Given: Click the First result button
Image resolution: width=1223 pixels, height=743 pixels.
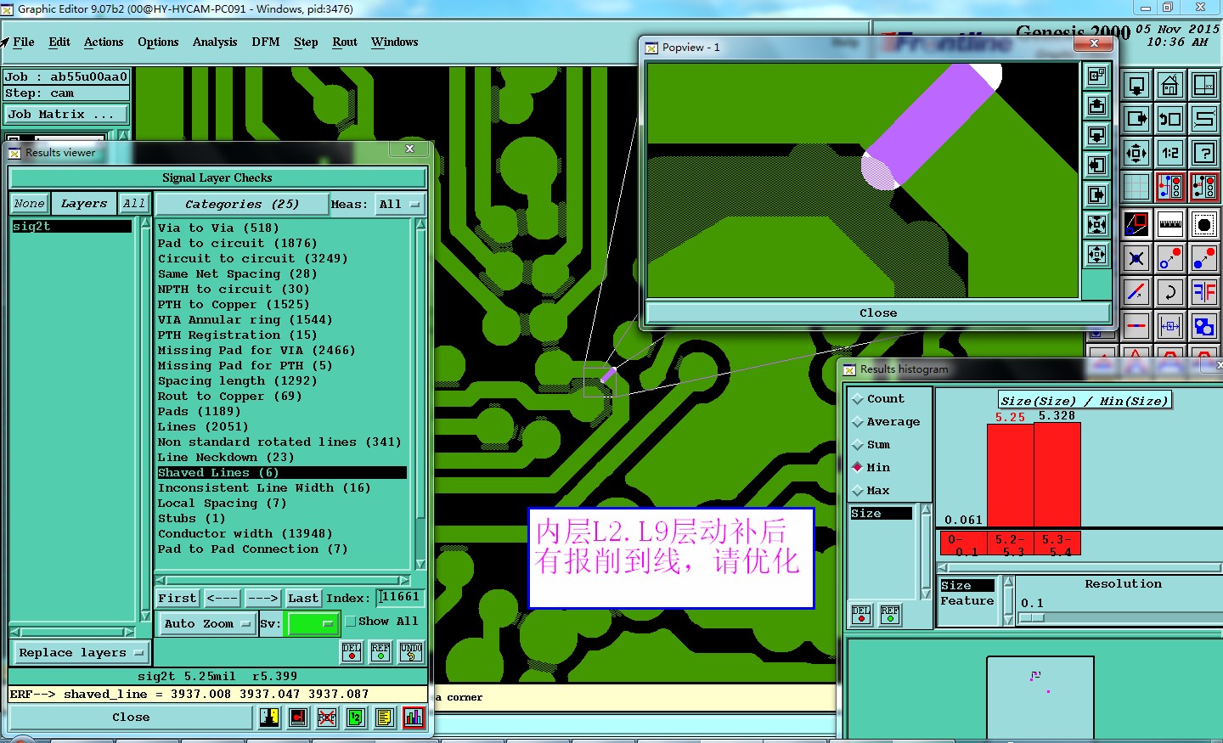Looking at the screenshot, I should [x=177, y=599].
